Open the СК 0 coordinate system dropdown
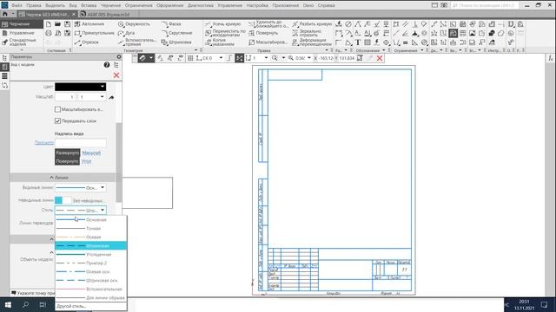Viewport: 556px width, 312px height. click(x=221, y=58)
